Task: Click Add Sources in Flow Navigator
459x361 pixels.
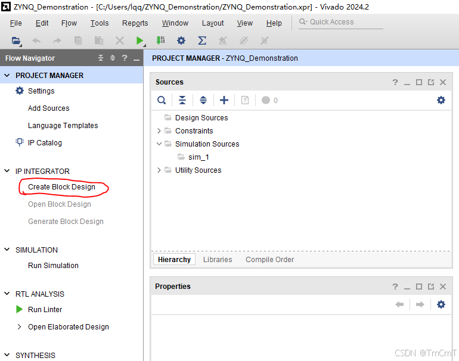Action: 49,108
